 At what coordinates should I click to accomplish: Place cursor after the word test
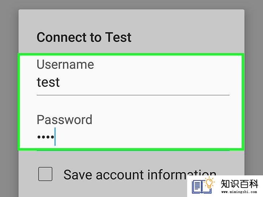[x=60, y=82]
